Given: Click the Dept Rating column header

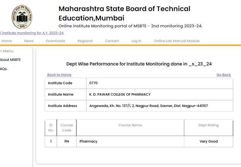Looking at the screenshot, I should click(x=209, y=125).
